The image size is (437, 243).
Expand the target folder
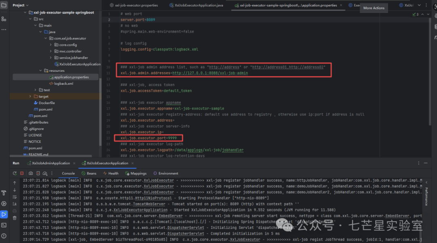coord(30,96)
